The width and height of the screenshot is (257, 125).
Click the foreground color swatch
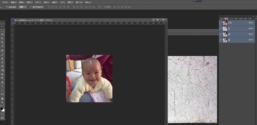click(2, 109)
